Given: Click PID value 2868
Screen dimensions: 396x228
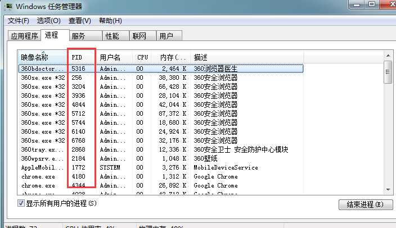Looking at the screenshot, I should click(78, 149).
